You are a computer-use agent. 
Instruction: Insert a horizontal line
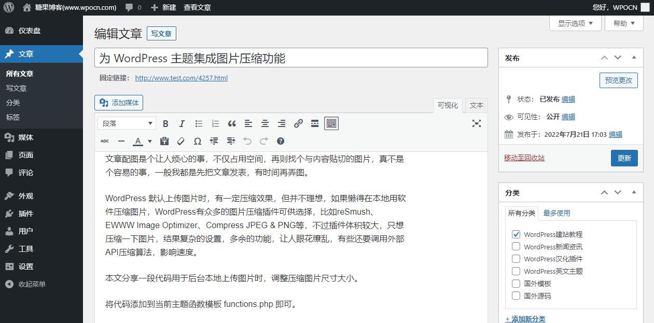(121, 141)
